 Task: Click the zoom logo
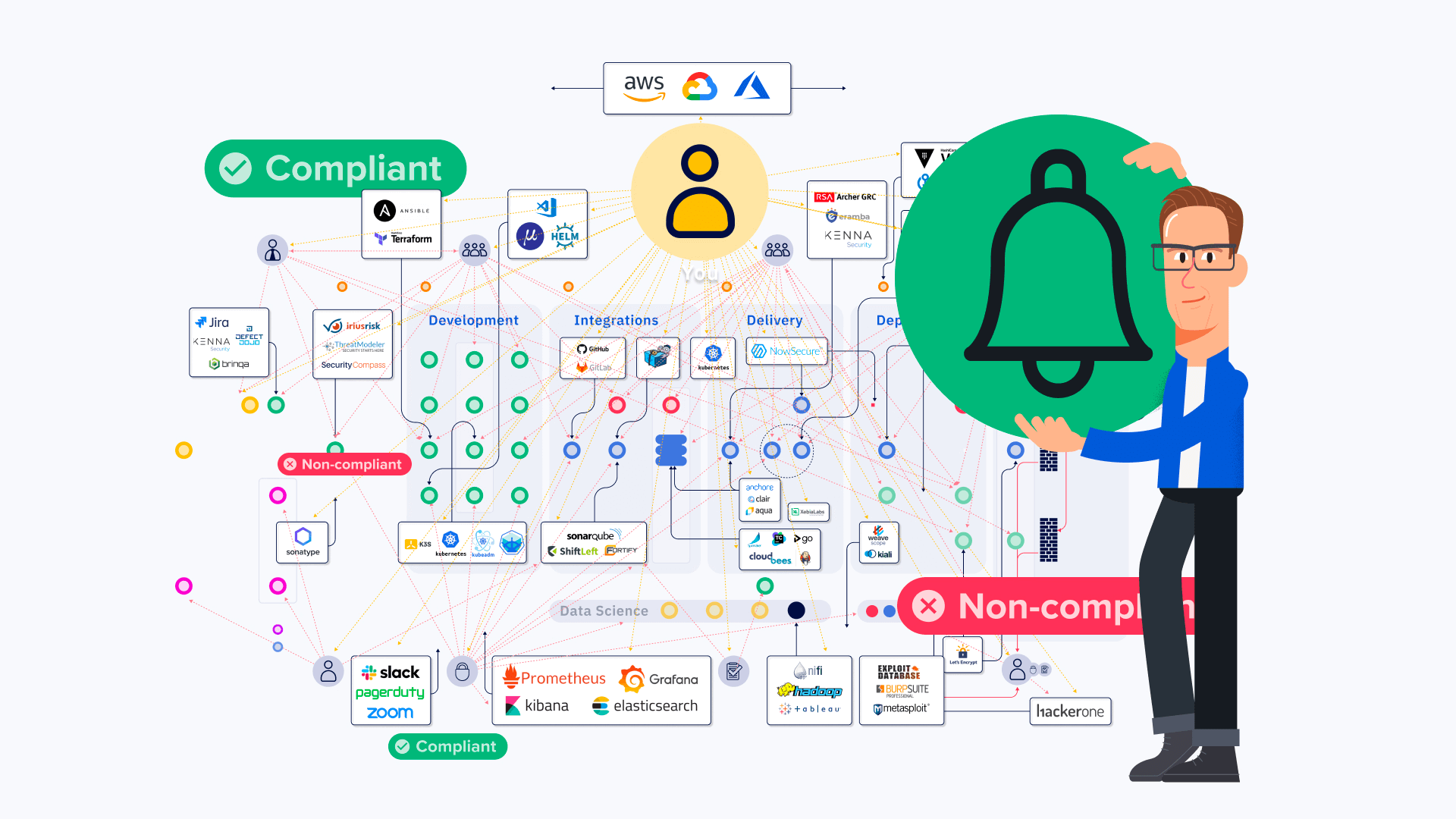[390, 713]
